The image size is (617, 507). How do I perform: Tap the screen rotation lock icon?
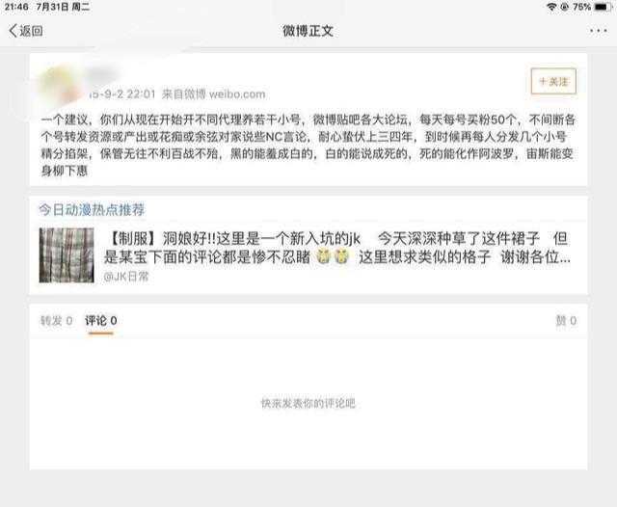click(564, 7)
